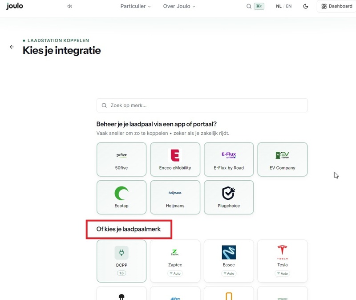
Task: Select the Ecotap integration card
Action: (121, 197)
